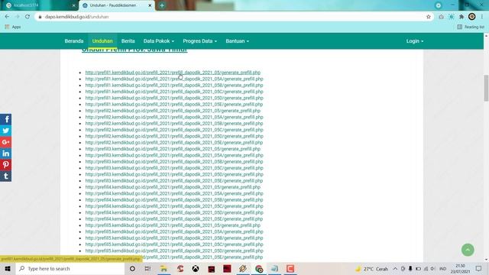Open prefill2 dapodik_2021_05A generate link
This screenshot has height=275, width=489.
tap(174, 117)
